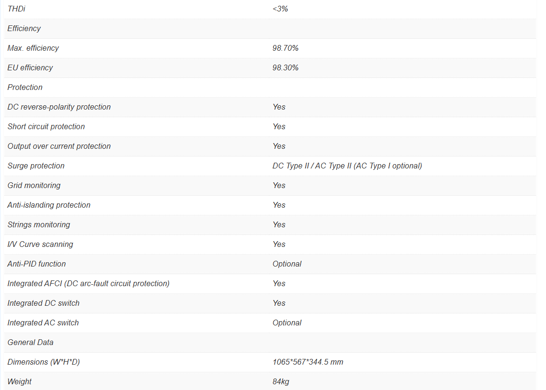Image resolution: width=546 pixels, height=390 pixels.
Task: Click the 1065*567*344.5 mm dimensions value
Action: (x=308, y=362)
